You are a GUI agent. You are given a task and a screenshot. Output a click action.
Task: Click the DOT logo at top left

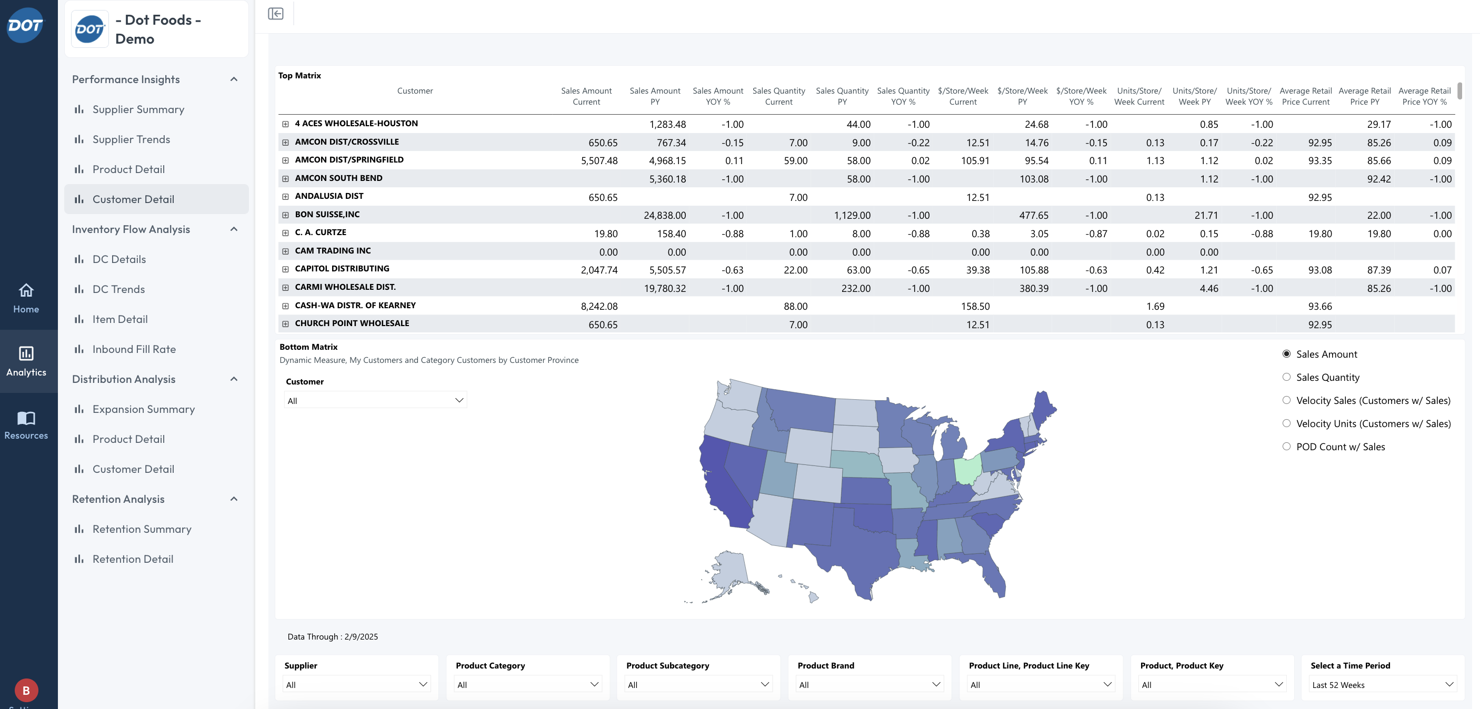25,25
